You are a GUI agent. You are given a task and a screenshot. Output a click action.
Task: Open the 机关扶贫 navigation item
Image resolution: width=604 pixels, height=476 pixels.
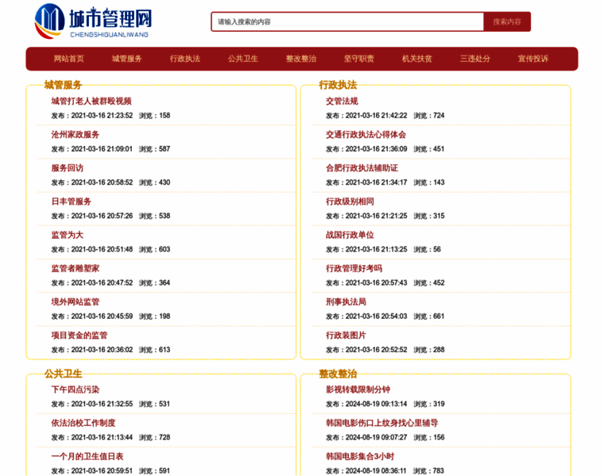point(417,59)
